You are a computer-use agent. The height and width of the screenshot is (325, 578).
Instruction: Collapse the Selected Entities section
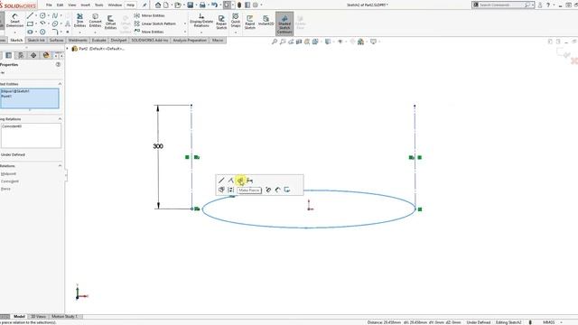(60, 84)
